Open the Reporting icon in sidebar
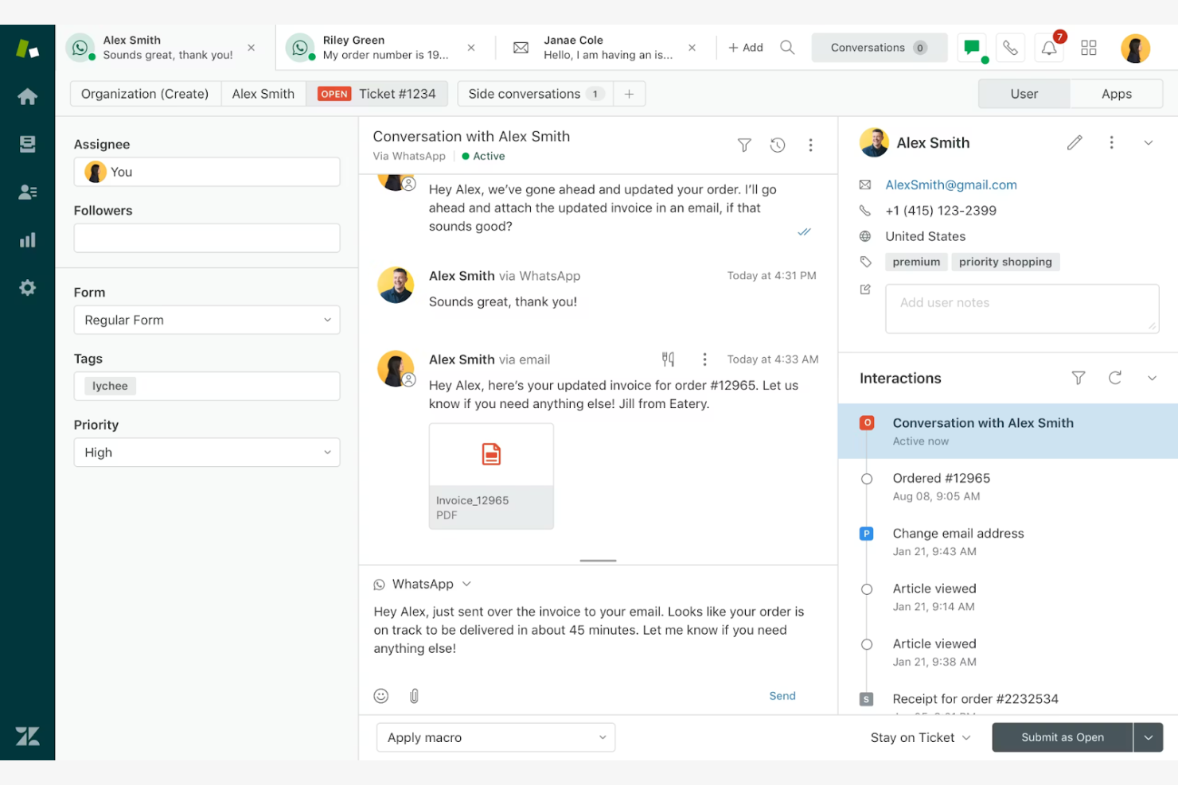 click(x=27, y=239)
